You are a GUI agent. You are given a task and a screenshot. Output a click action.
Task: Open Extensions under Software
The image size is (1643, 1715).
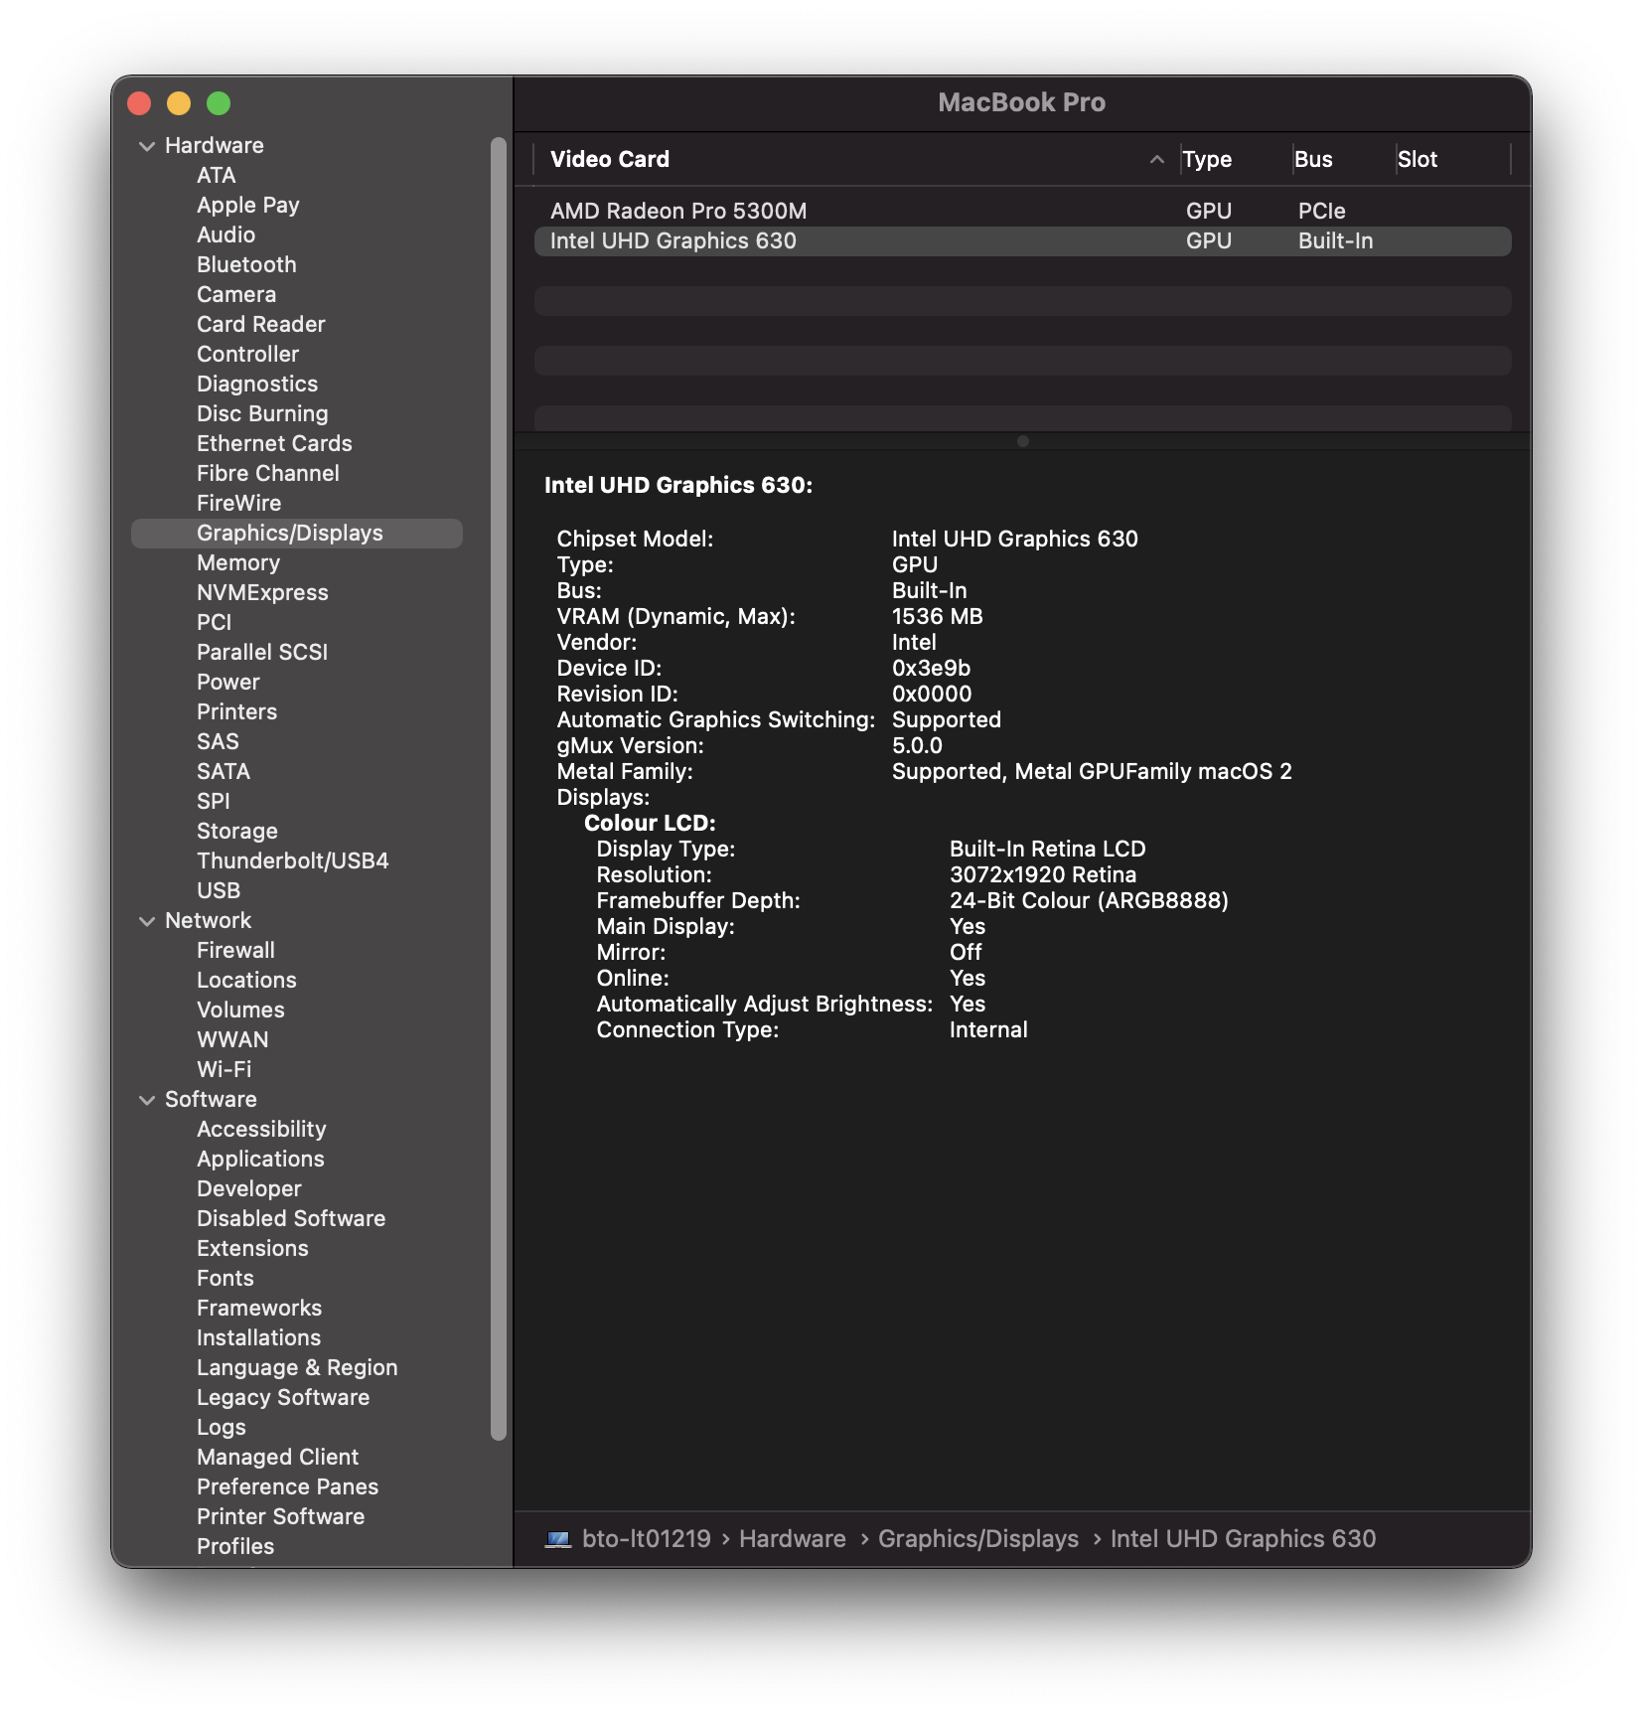tap(252, 1249)
